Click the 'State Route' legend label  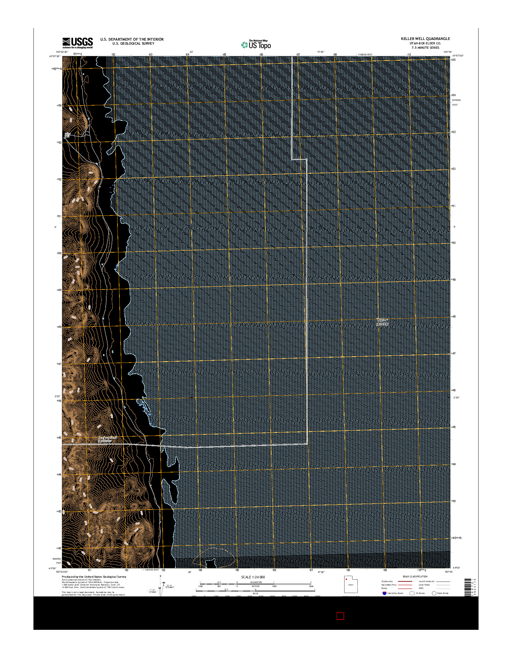pyautogui.click(x=443, y=593)
